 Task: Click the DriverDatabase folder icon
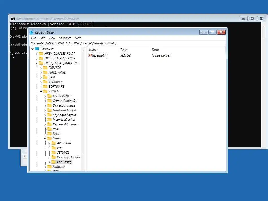(x=49, y=105)
